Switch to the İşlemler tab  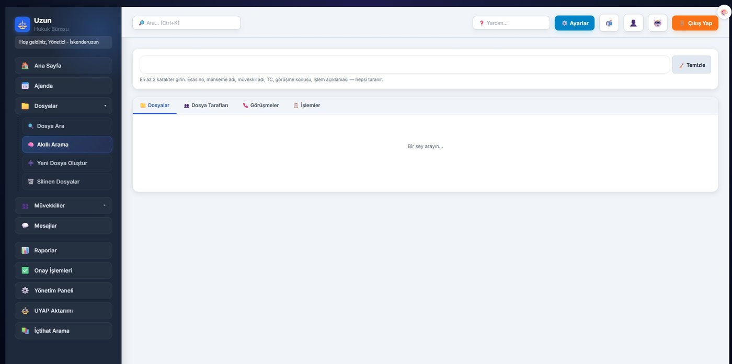[307, 105]
